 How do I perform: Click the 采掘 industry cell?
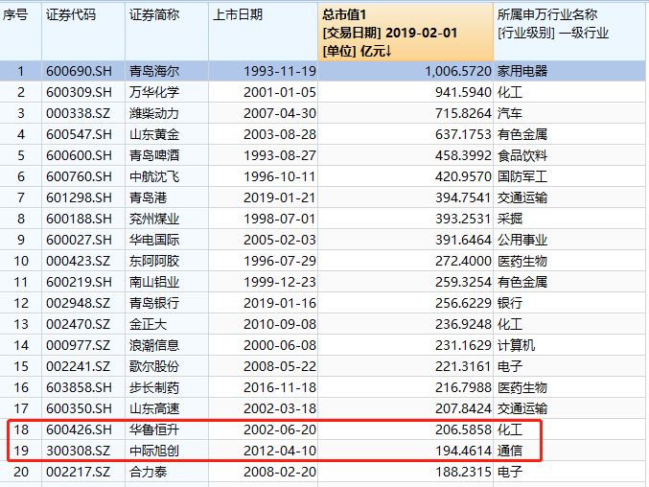point(569,219)
